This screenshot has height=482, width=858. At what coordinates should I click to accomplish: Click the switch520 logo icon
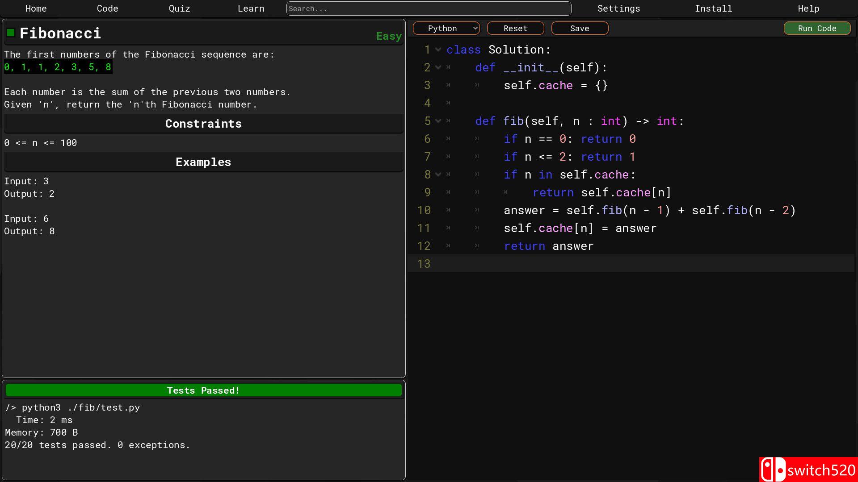tap(773, 470)
